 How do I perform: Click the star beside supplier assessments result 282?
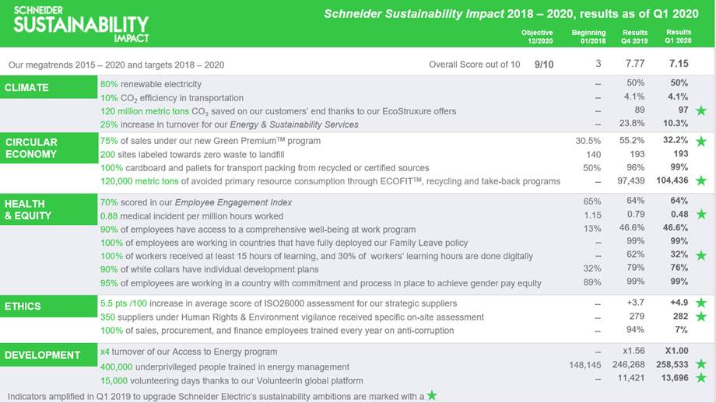coord(700,317)
